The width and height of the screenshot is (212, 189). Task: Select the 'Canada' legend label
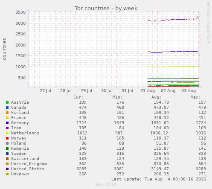[x=19, y=108]
